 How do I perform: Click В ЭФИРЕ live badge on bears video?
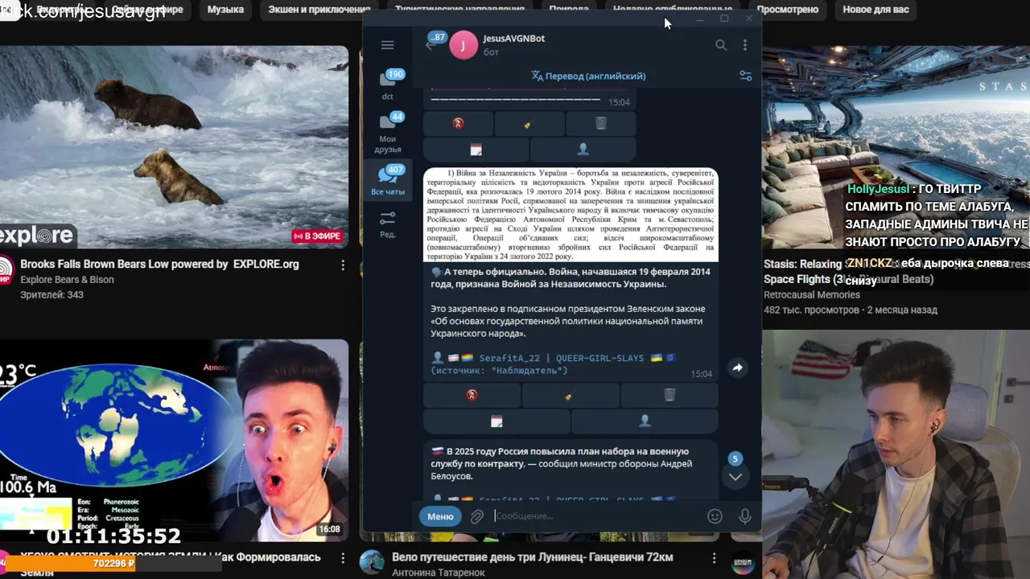point(318,236)
